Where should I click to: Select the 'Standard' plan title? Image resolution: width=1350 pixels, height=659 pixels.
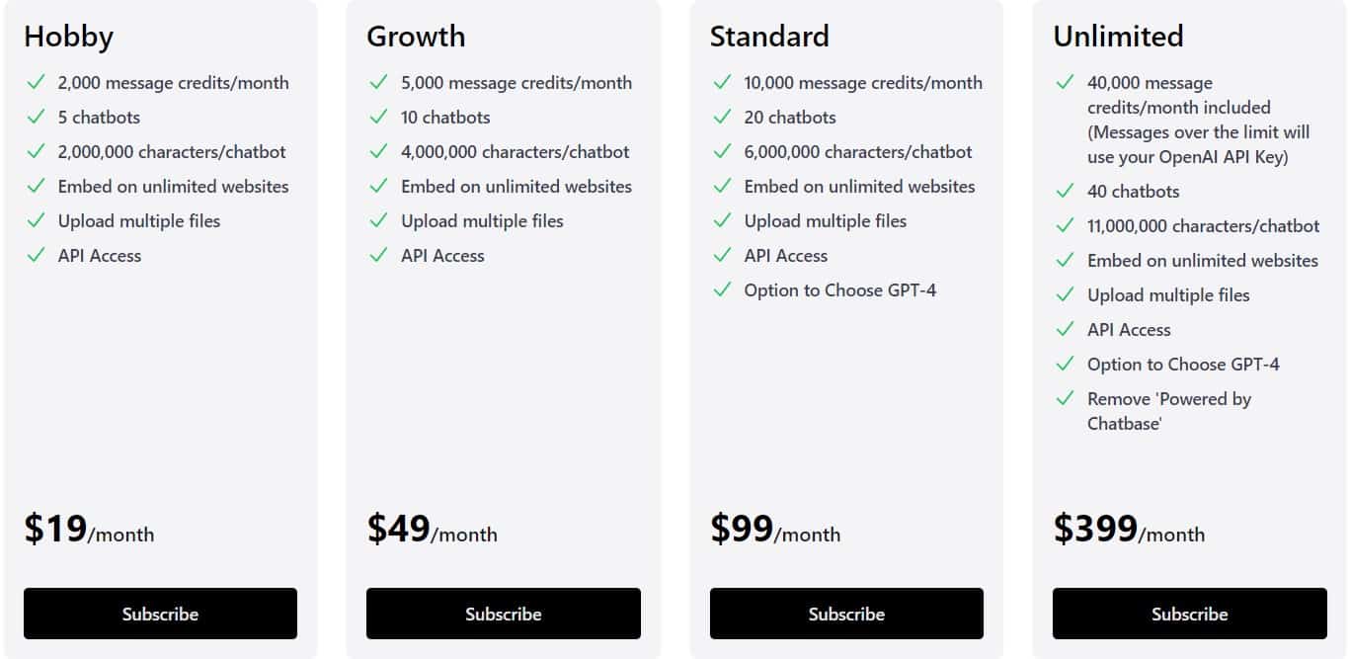[x=768, y=36]
